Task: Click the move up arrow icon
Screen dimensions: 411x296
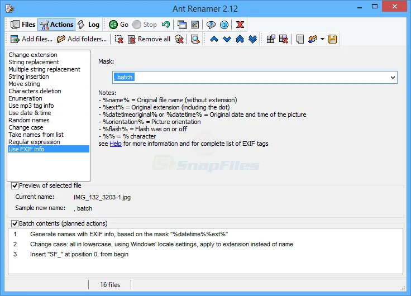Action: 214,39
